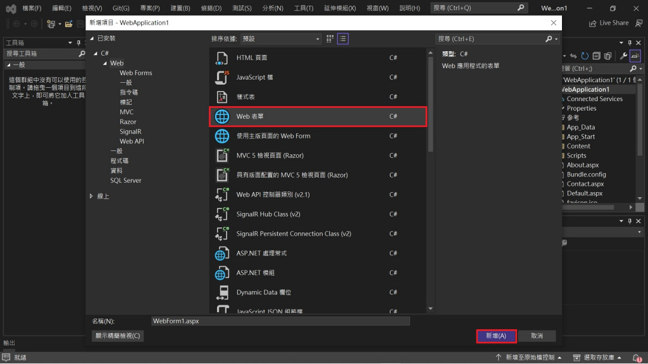Viewport: 648px width, 364px height.
Task: Click Solution Explorer refresh icon
Action: pos(585,56)
